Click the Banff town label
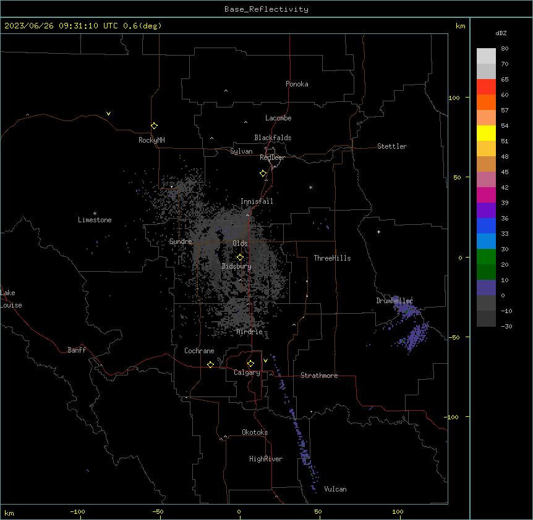Image resolution: width=533 pixels, height=520 pixels. (x=77, y=350)
